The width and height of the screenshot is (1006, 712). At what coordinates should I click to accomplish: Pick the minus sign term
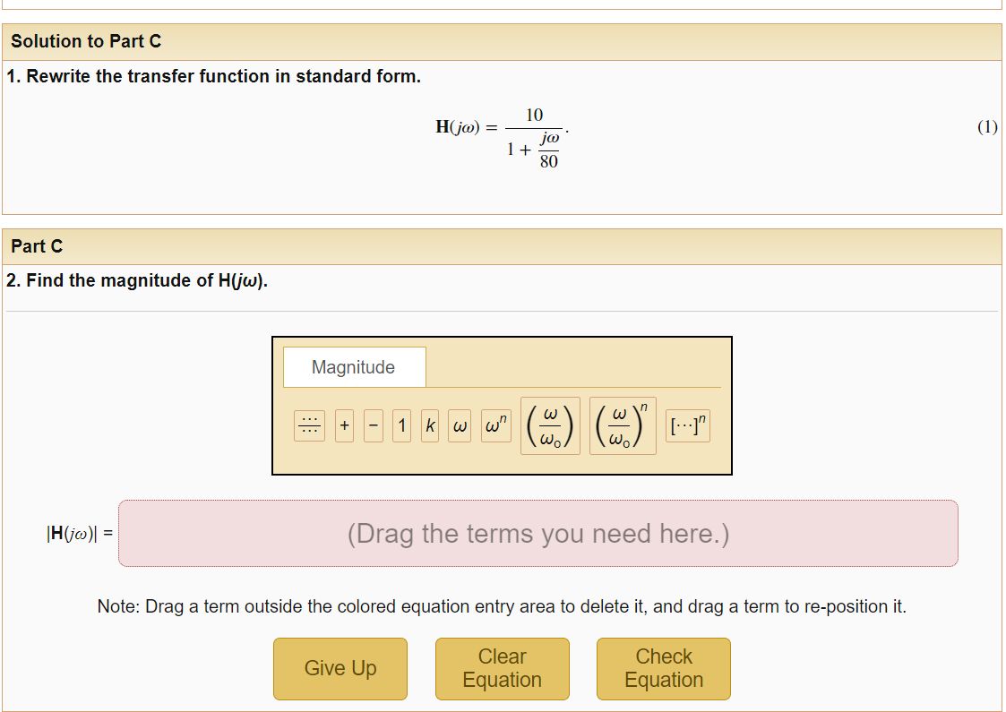[372, 425]
